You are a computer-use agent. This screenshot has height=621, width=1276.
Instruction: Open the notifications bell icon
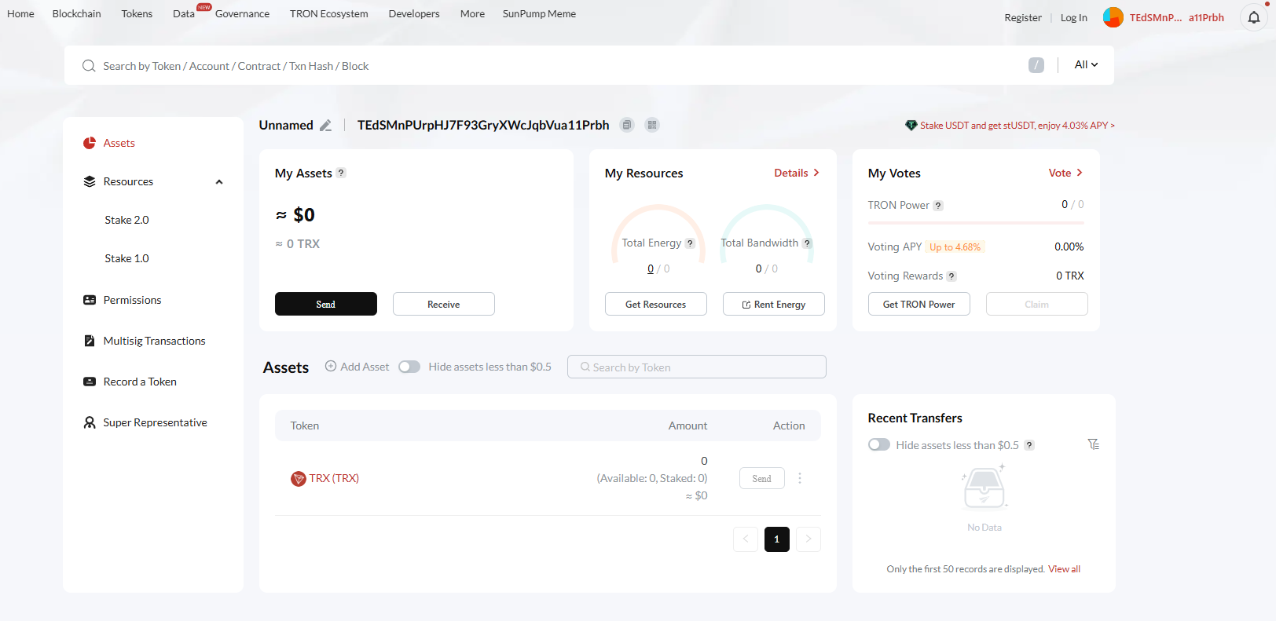coord(1254,17)
